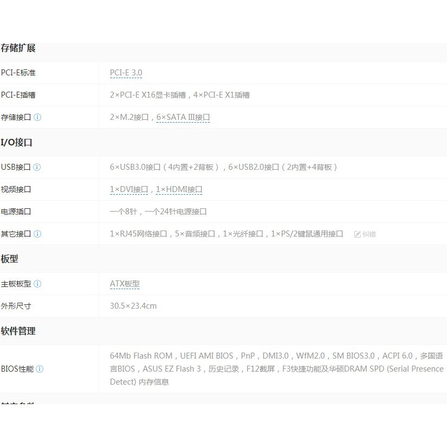Click the 2×M.2接口 value text
Screen dimensions: 447x447
click(129, 117)
